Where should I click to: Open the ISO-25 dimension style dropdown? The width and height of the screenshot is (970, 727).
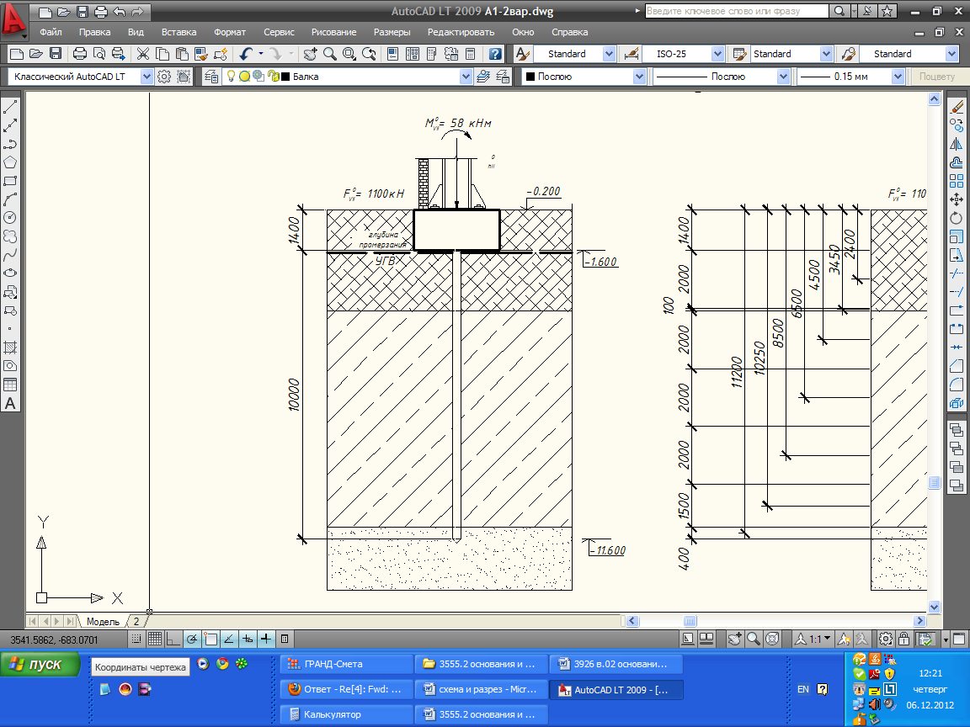click(x=717, y=54)
